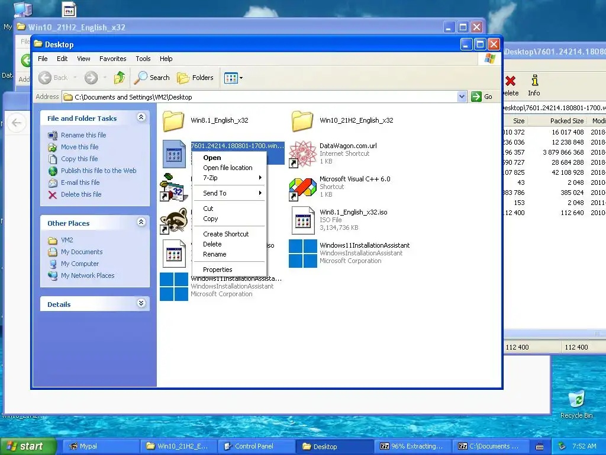Viewport: 606px width, 455px height.
Task: Click the Forward arrow icon
Action: [91, 78]
